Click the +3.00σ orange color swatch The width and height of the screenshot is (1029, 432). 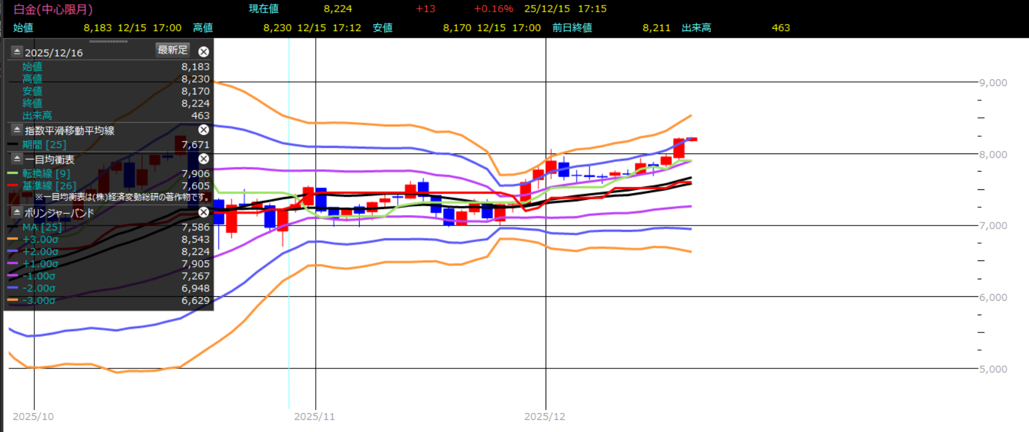point(13,240)
